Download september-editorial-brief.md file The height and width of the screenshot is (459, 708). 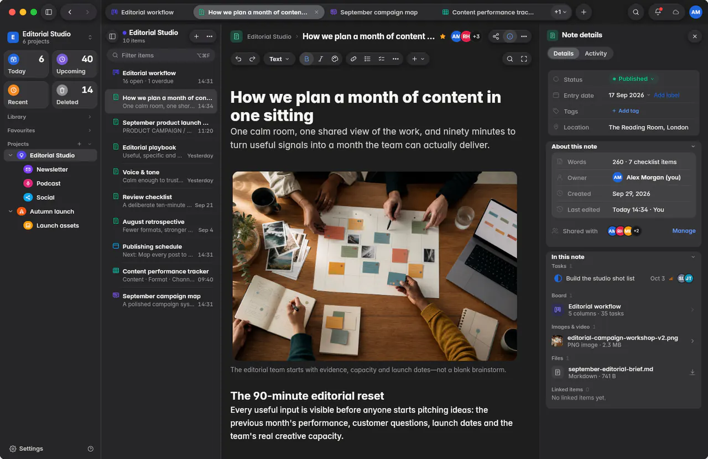tap(692, 372)
